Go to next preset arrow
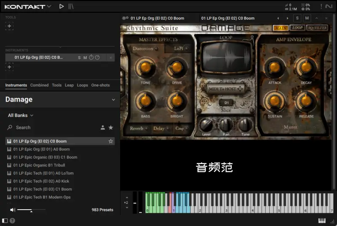The height and width of the screenshot is (226, 337). pyautogui.click(x=287, y=18)
